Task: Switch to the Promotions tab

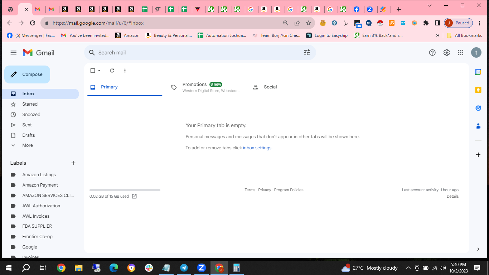Action: click(207, 87)
